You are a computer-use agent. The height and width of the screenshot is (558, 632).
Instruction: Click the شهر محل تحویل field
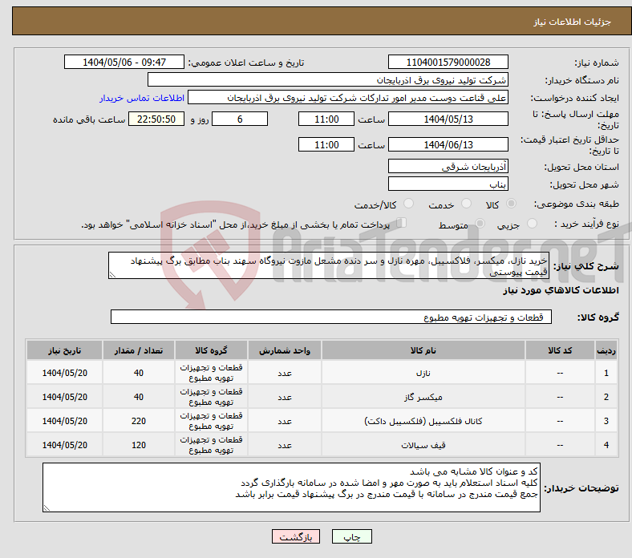pyautogui.click(x=448, y=184)
